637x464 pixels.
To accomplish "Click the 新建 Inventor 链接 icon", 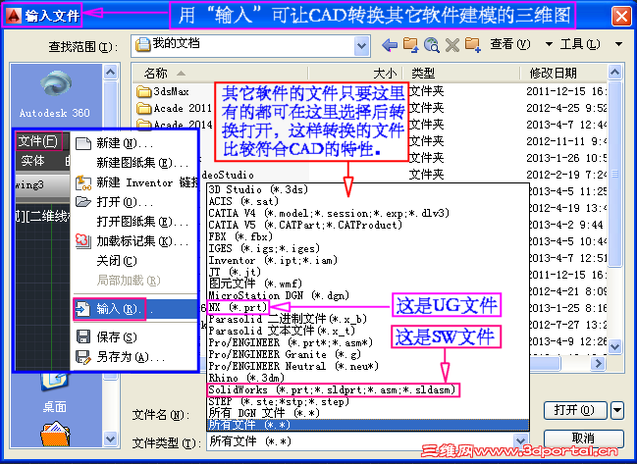I will click(83, 182).
